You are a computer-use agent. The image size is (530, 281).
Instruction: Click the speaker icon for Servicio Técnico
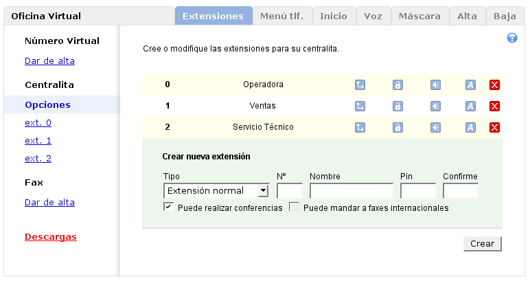435,128
